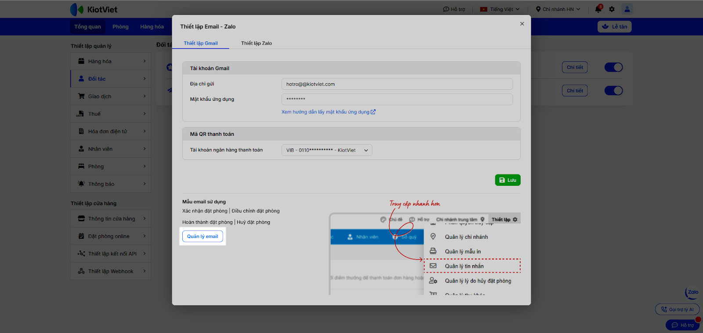This screenshot has width=703, height=333.
Task: Toggle the second Chi tiết row switch
Action: (x=613, y=91)
